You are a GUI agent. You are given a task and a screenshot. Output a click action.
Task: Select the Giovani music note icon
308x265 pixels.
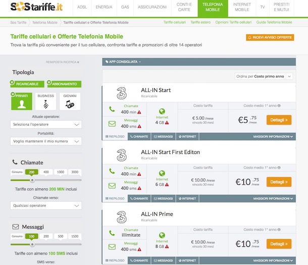(x=70, y=104)
